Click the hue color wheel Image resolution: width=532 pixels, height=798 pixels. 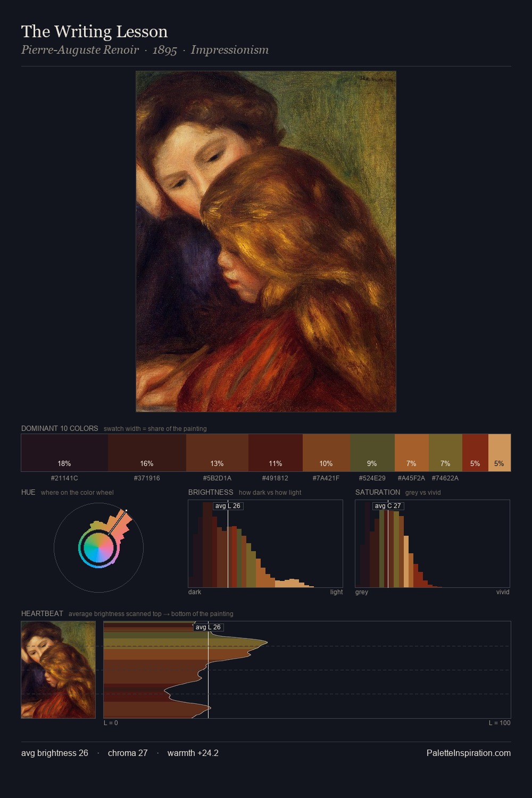tap(98, 547)
